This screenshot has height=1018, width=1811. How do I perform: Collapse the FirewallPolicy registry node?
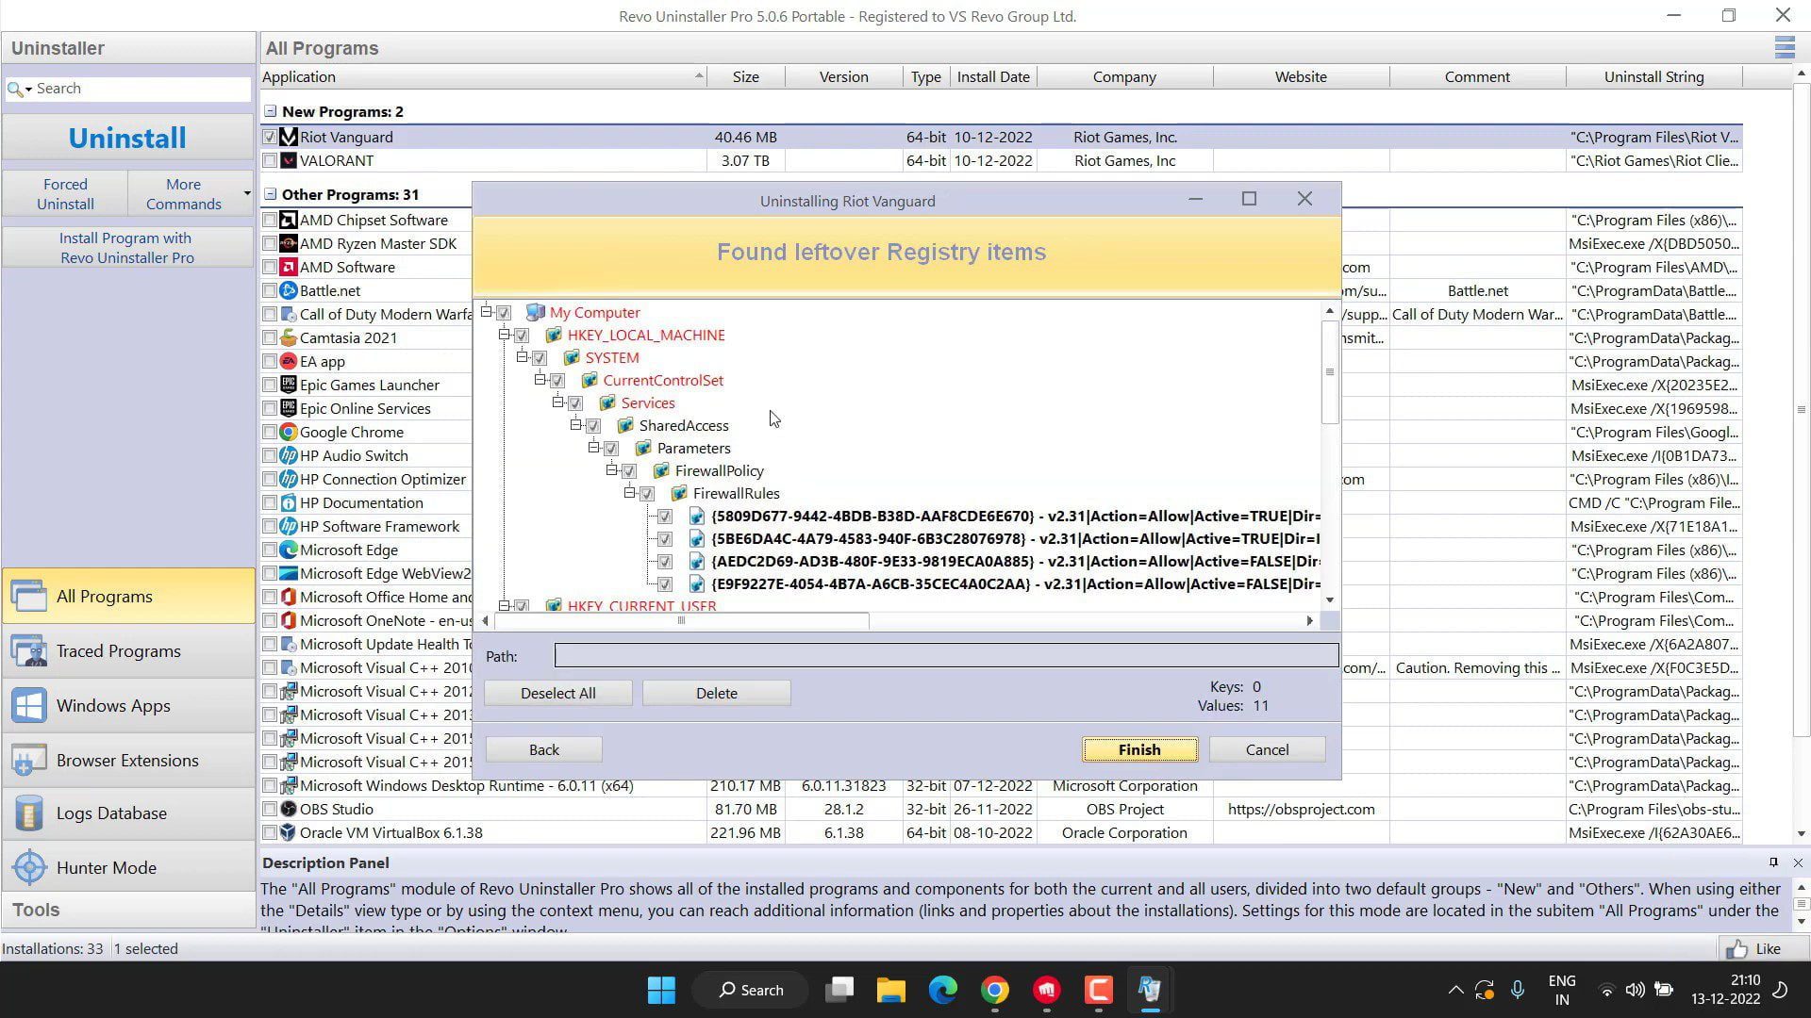pyautogui.click(x=612, y=470)
